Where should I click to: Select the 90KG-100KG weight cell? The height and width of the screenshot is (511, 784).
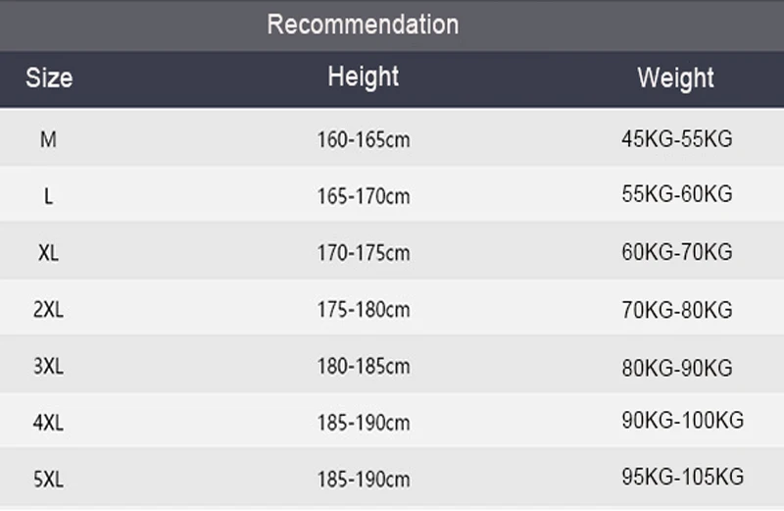(x=682, y=422)
